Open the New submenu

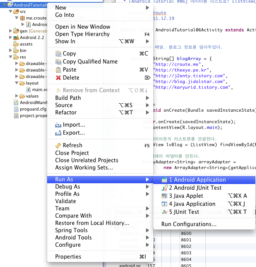tap(100, 8)
